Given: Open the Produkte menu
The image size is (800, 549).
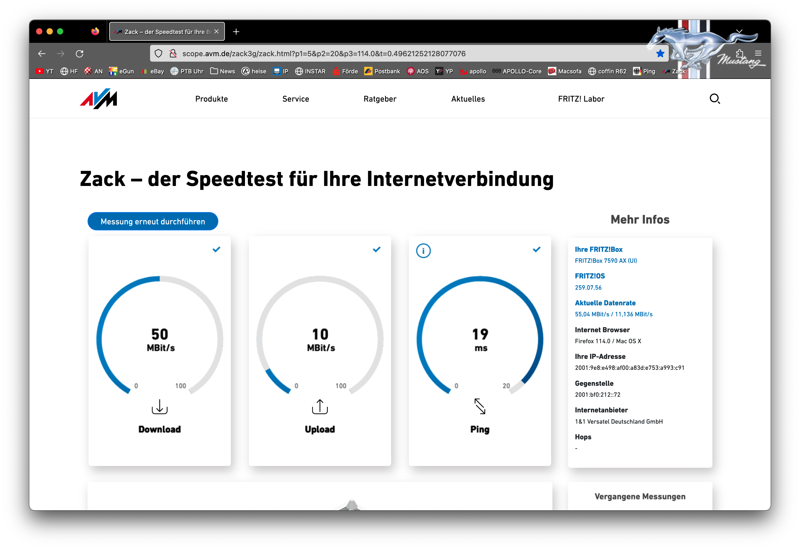Looking at the screenshot, I should (x=211, y=99).
